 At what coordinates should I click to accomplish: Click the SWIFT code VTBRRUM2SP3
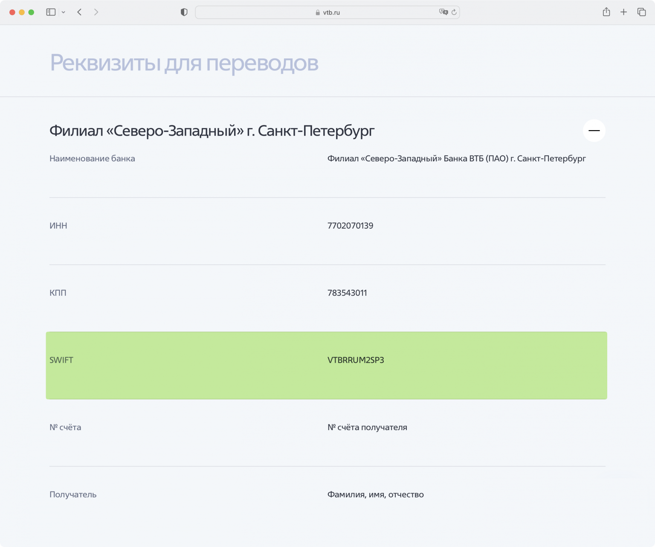pos(356,360)
